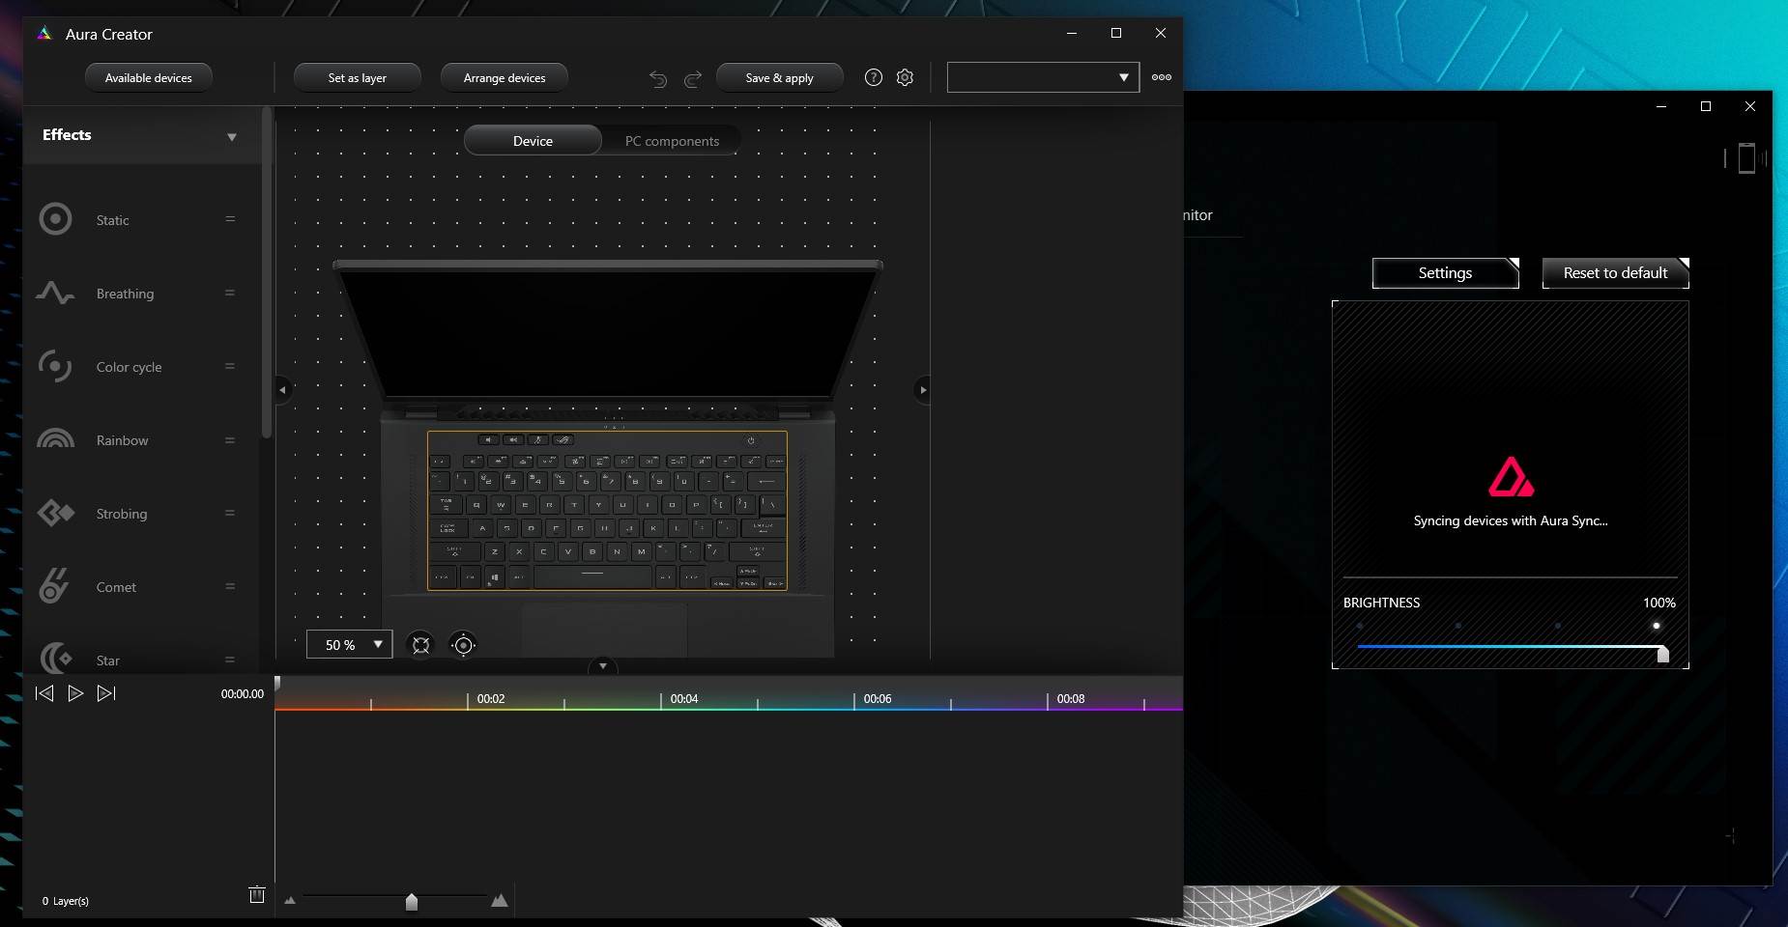Open the Settings tab in Armoury Crate
Screen dimensions: 1788x927
[x=1444, y=272]
